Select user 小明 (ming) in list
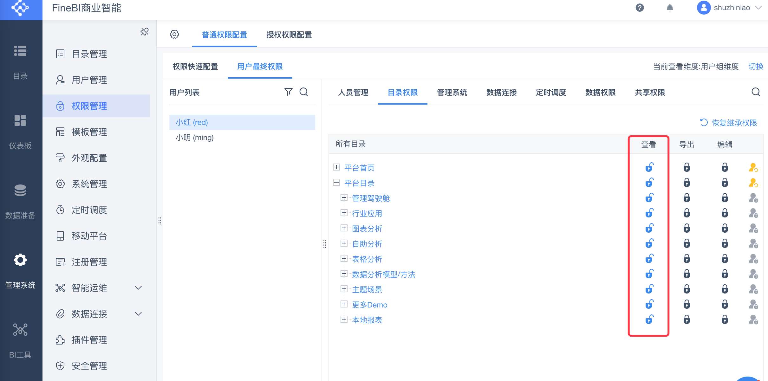Image resolution: width=768 pixels, height=381 pixels. coord(195,138)
